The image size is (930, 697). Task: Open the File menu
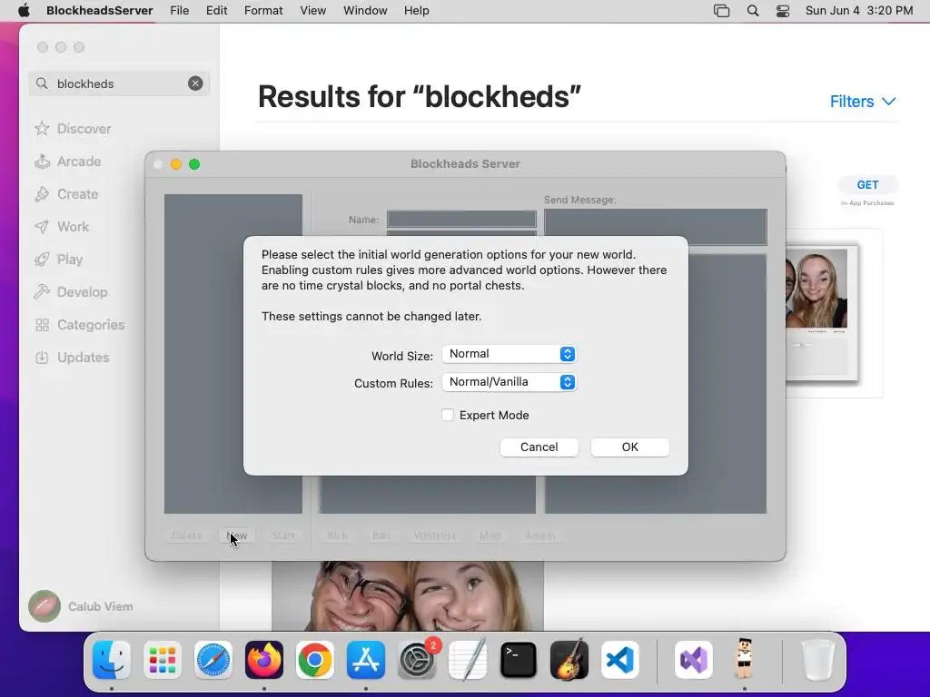(179, 11)
